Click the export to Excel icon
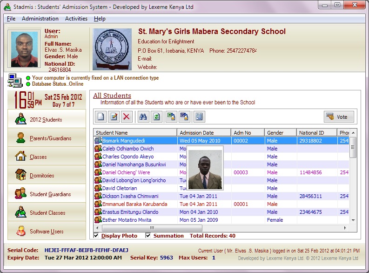The width and height of the screenshot is (369, 273). pyautogui.click(x=171, y=116)
